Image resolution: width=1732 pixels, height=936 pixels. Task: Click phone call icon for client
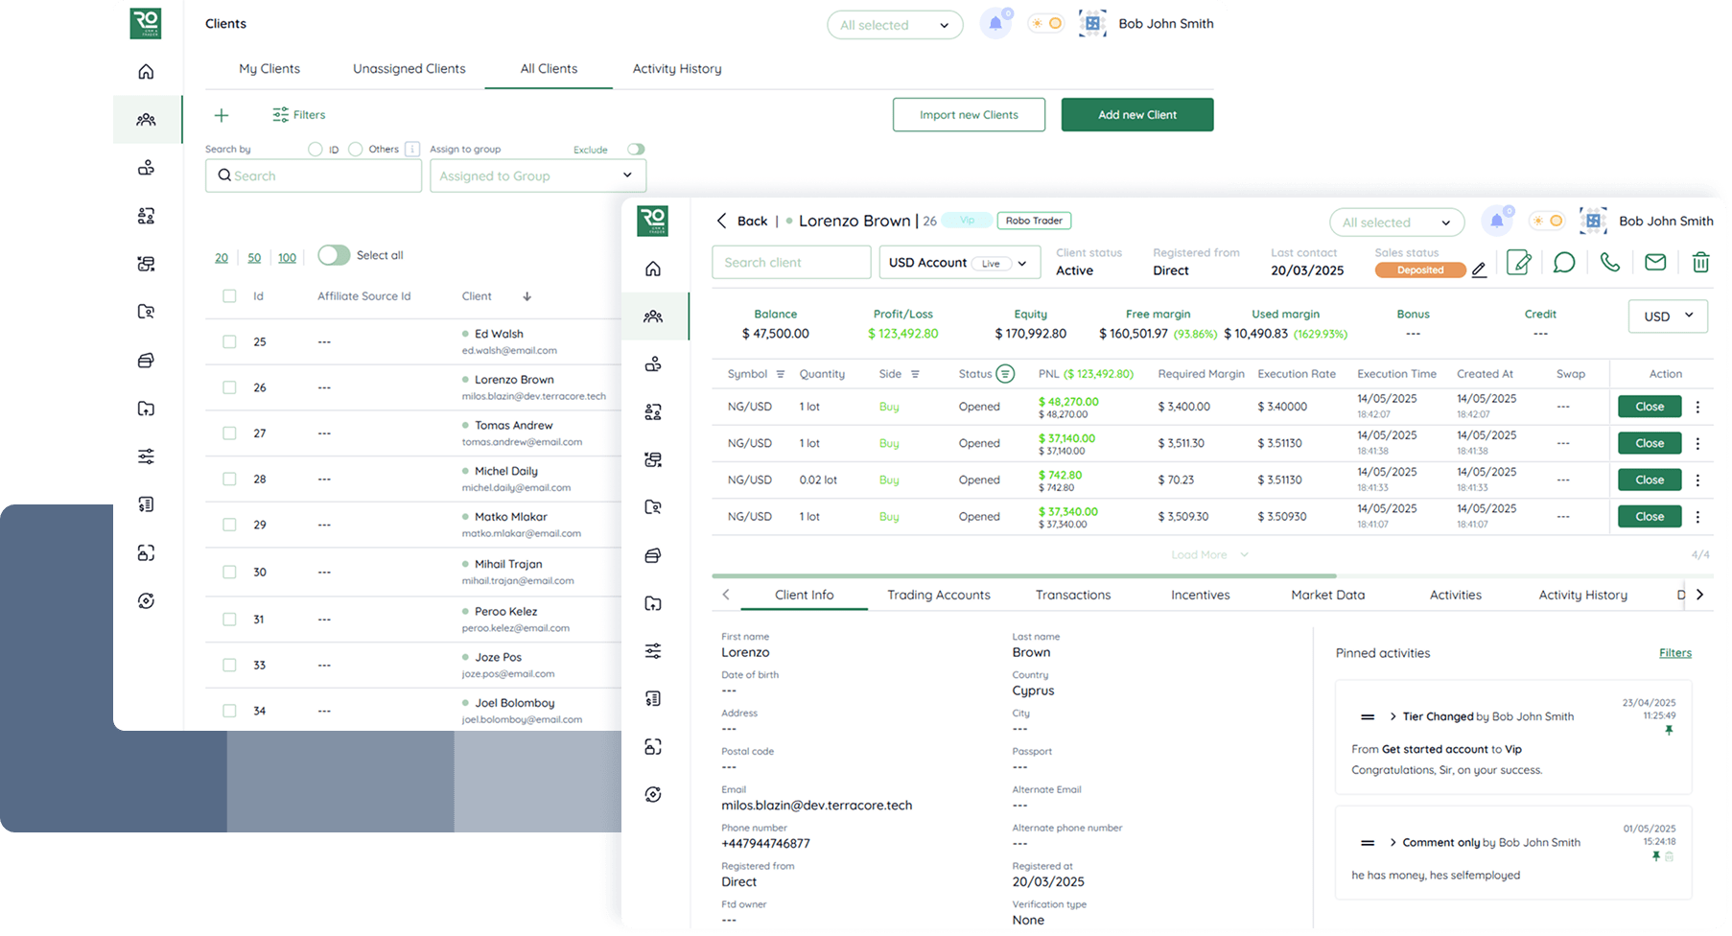[x=1610, y=262]
